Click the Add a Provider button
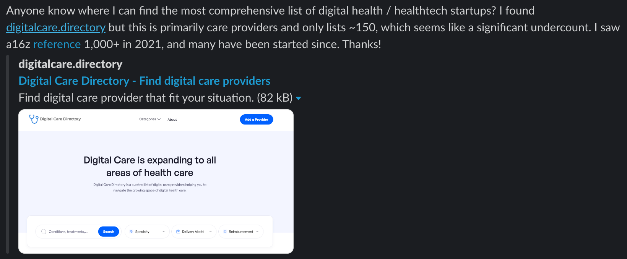Image resolution: width=627 pixels, height=259 pixels. 257,119
